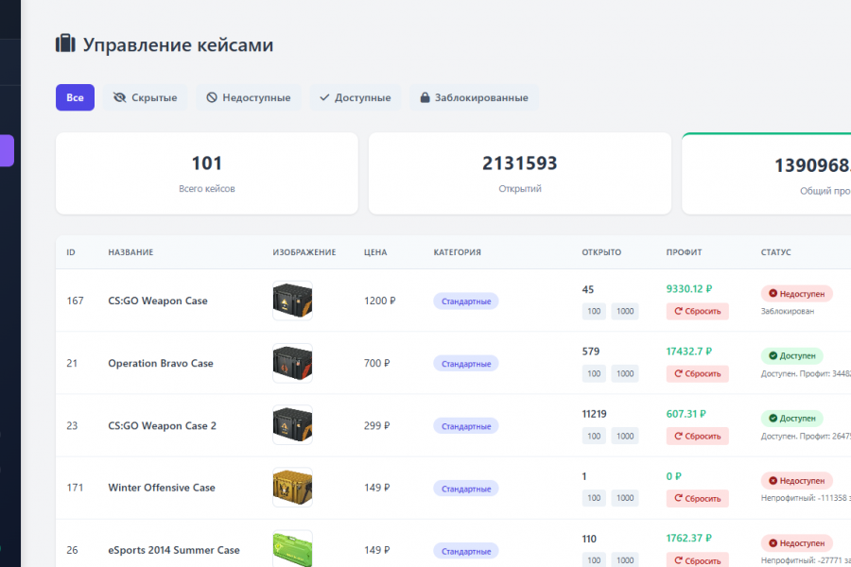Sort by the 'ОТКРЫТО' column header
This screenshot has width=851, height=567.
pos(601,252)
